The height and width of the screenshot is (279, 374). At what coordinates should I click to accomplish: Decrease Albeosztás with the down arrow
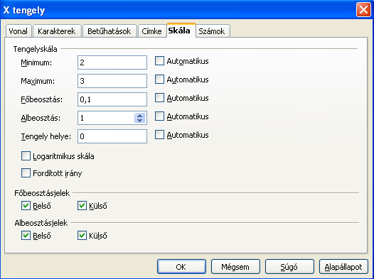coord(140,120)
